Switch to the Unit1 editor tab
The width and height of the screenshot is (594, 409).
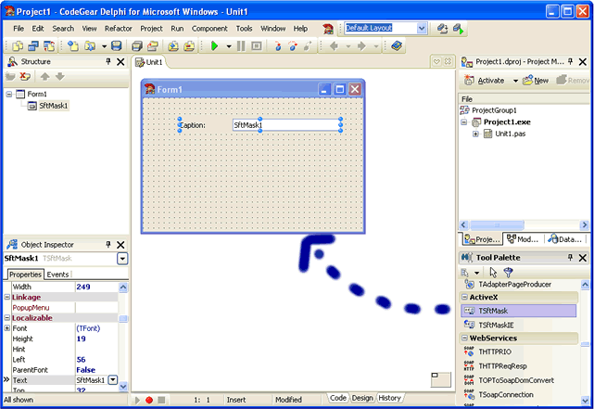(x=149, y=62)
